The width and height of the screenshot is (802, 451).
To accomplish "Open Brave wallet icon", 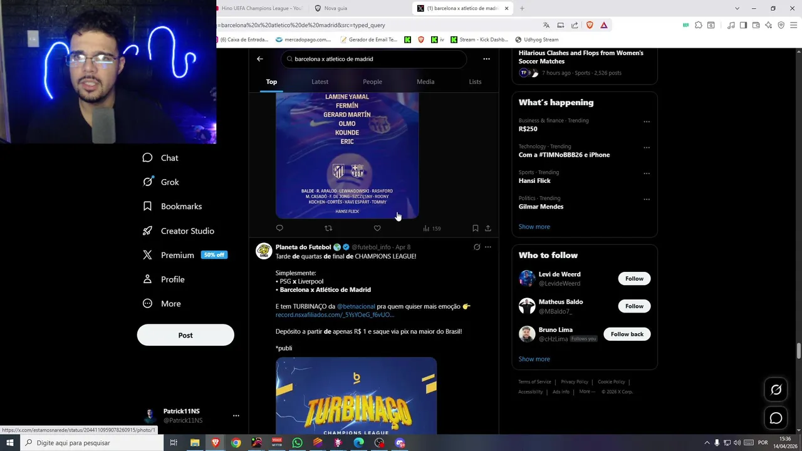I will (756, 25).
